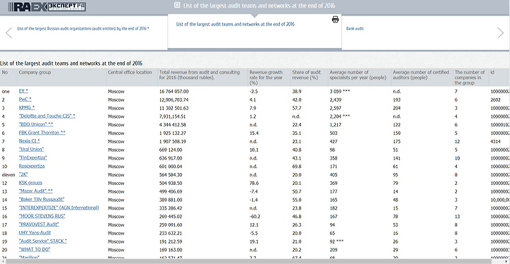The height and width of the screenshot is (264, 510).
Task: Click audit share 69.8 in Rosexpertiza row
Action: click(x=297, y=167)
